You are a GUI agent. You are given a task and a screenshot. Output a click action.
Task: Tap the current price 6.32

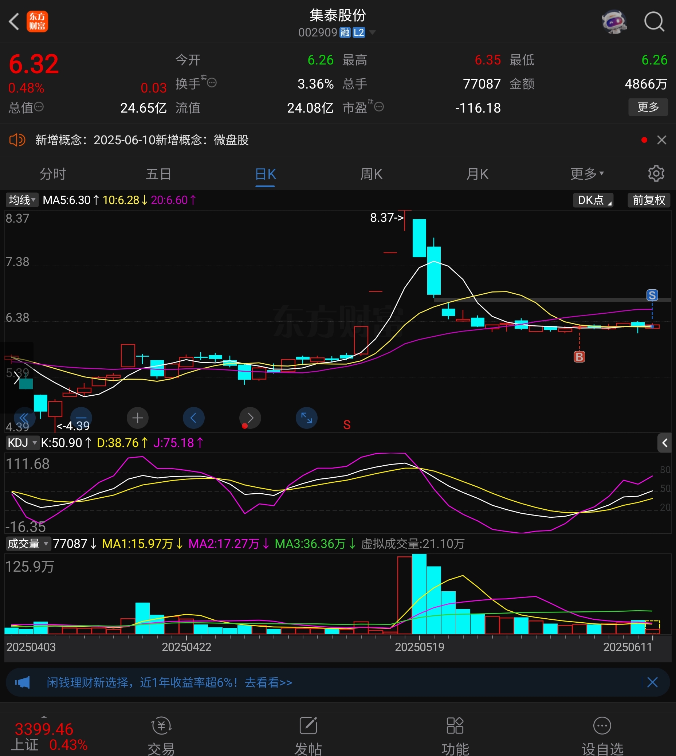click(x=34, y=64)
